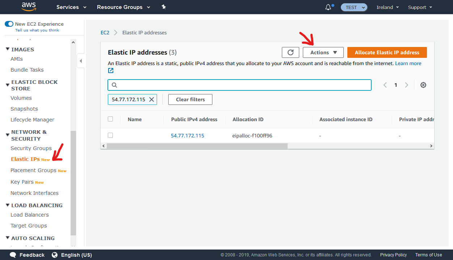Open Bundle Tasks in the sidebar
The image size is (453, 260).
27,70
